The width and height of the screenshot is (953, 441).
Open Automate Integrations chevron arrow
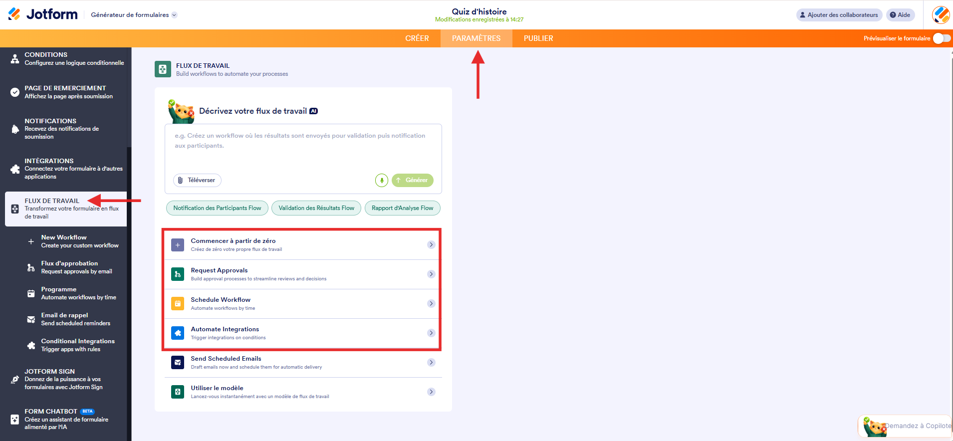pyautogui.click(x=431, y=333)
